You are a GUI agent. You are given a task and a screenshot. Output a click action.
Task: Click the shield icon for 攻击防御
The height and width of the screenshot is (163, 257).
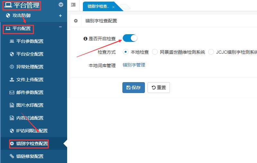(x=8, y=15)
